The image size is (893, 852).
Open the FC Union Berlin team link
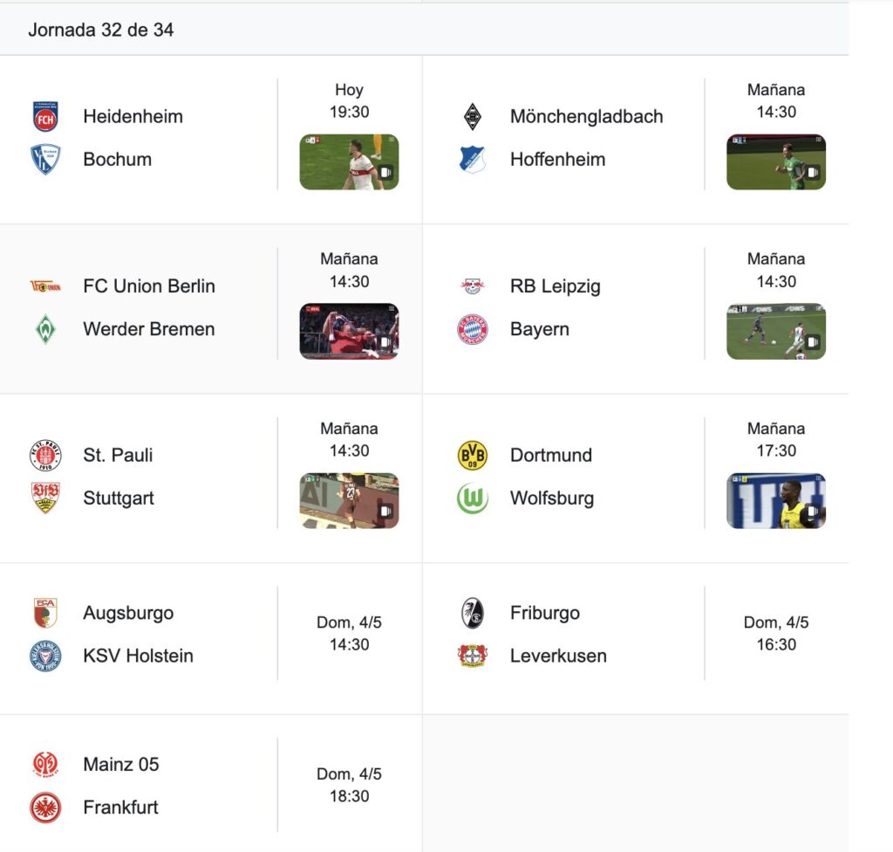pos(149,285)
